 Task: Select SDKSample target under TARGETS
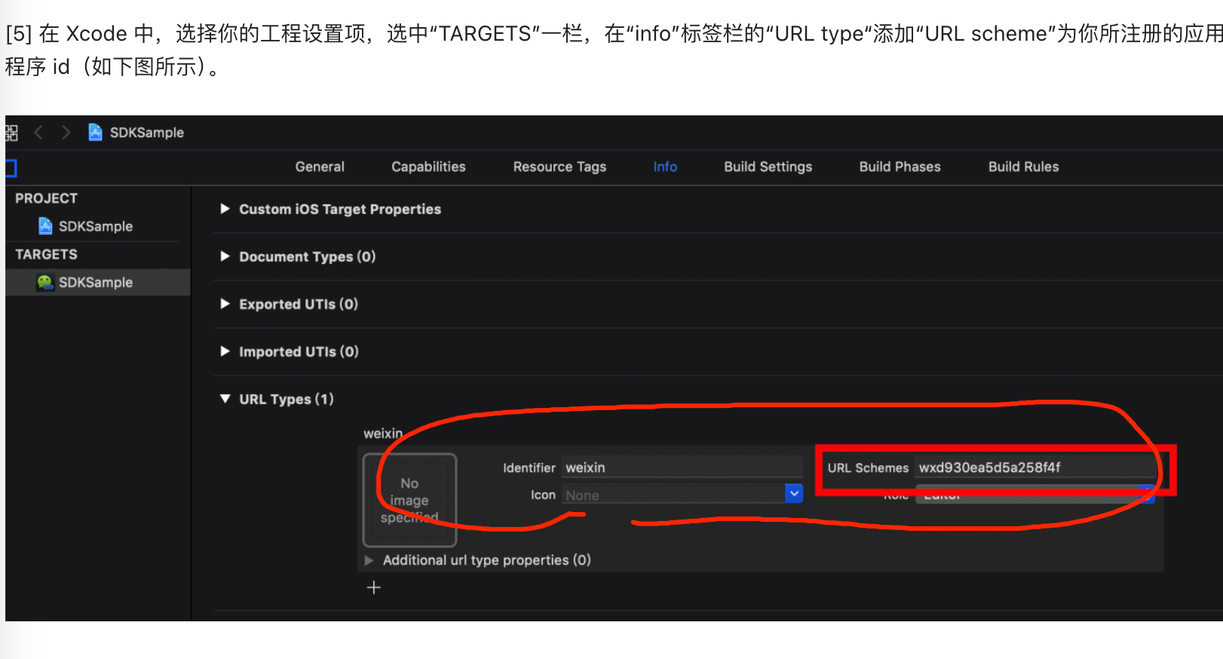(x=97, y=282)
